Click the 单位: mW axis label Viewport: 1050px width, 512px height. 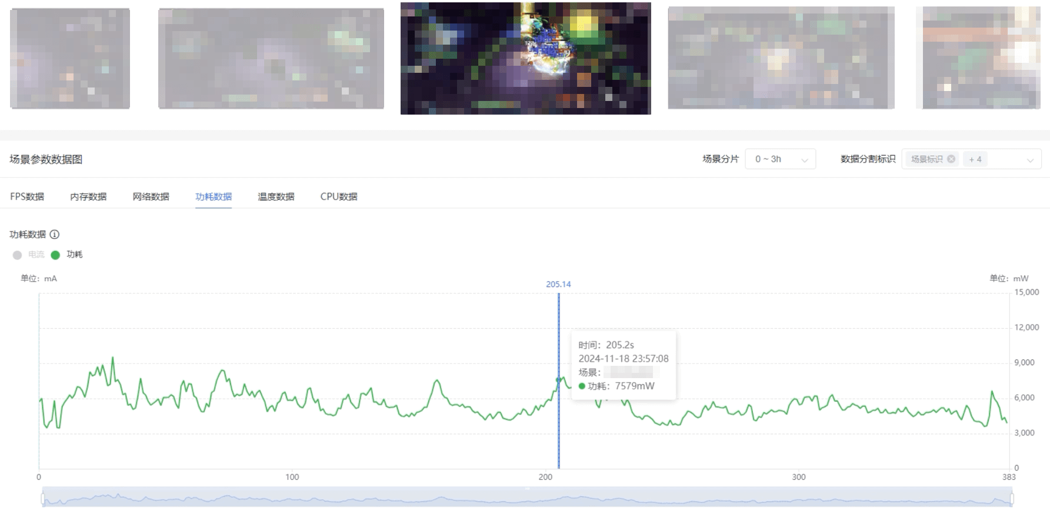point(1009,278)
